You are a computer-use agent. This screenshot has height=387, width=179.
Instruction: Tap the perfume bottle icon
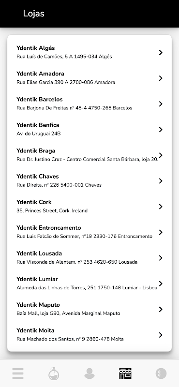(x=54, y=373)
